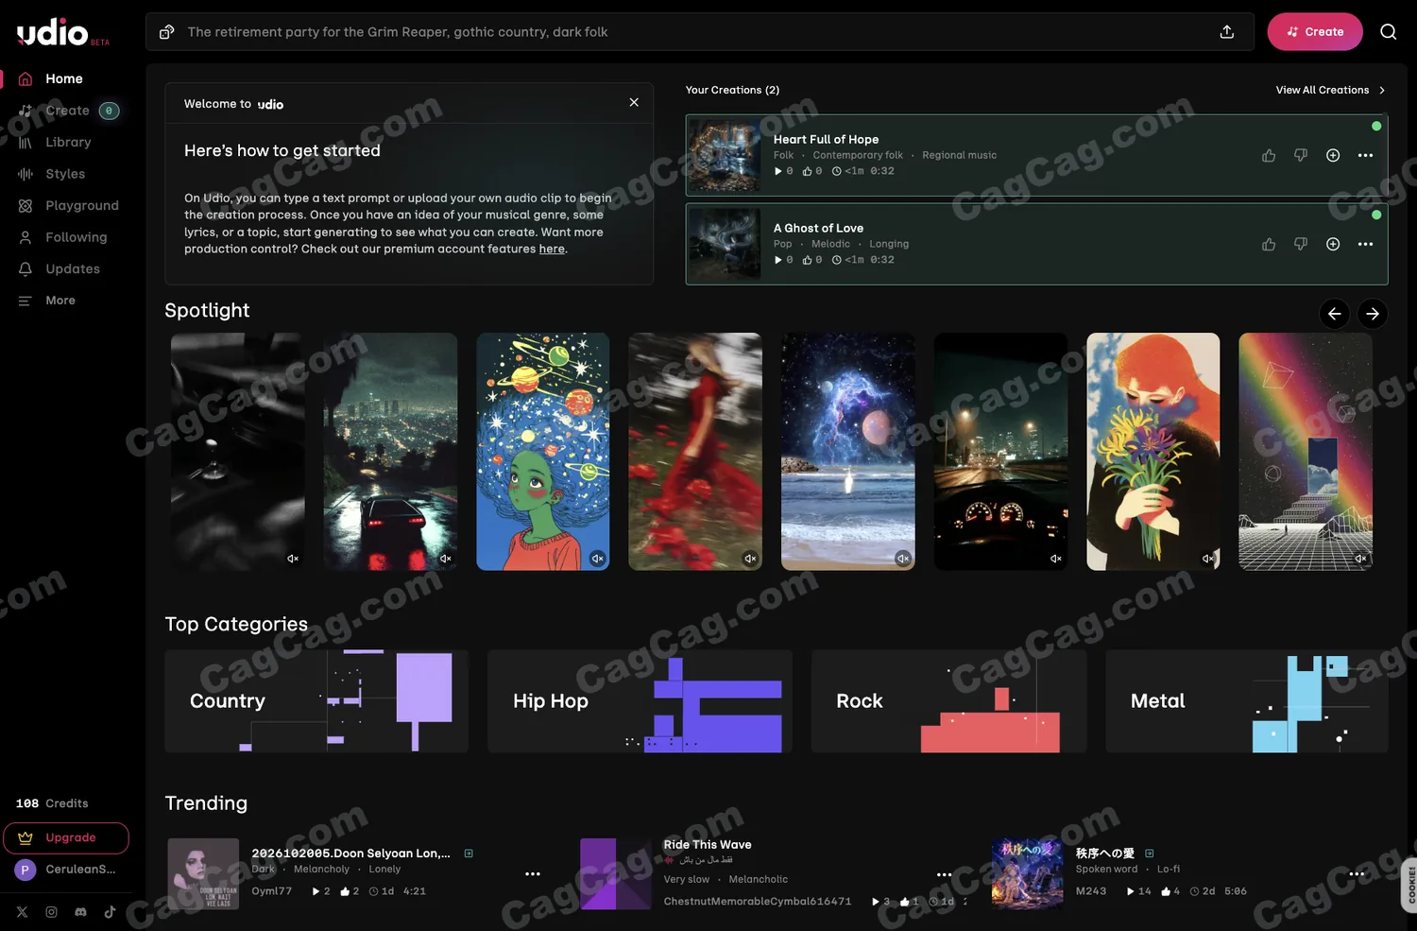Open more options for Heart Full of Hope
The width and height of the screenshot is (1417, 931).
point(1365,155)
